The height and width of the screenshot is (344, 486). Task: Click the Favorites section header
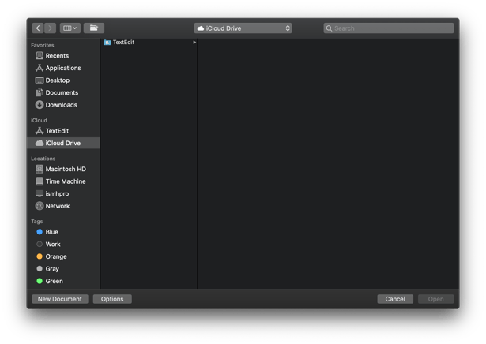click(x=43, y=45)
